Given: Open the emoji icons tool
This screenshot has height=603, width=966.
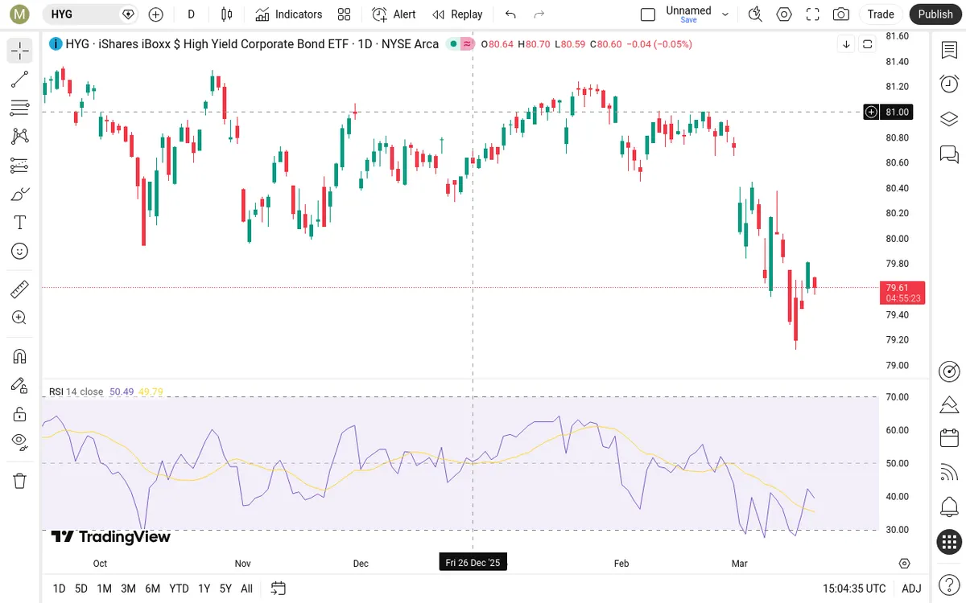Looking at the screenshot, I should 20,251.
